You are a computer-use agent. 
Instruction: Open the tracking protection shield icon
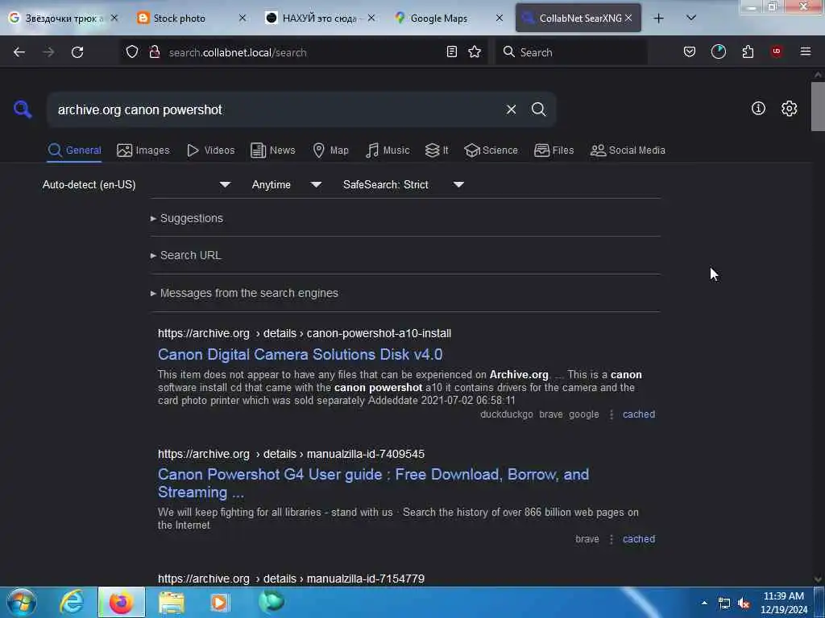pyautogui.click(x=132, y=52)
